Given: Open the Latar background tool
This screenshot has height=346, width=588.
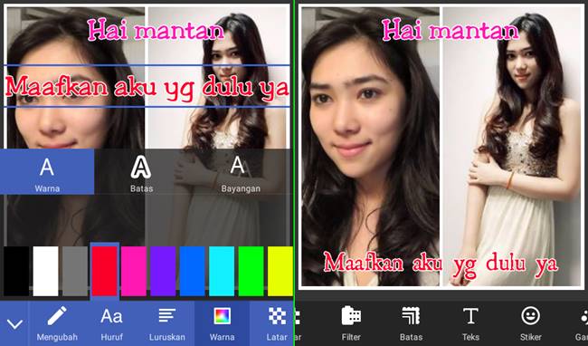Looking at the screenshot, I should click(x=277, y=323).
